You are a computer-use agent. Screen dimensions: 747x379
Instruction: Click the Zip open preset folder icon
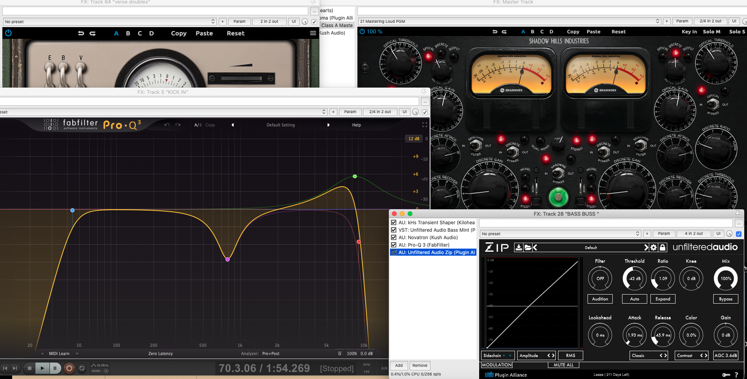click(x=528, y=247)
